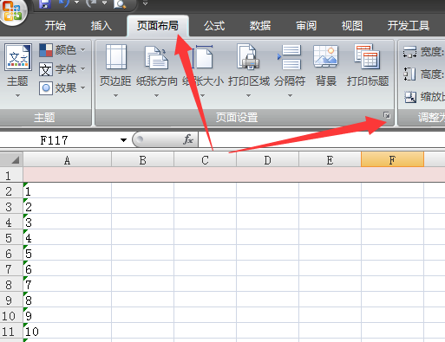The image size is (445, 342).
Task: Switch to the 插入 tab
Action: point(101,26)
